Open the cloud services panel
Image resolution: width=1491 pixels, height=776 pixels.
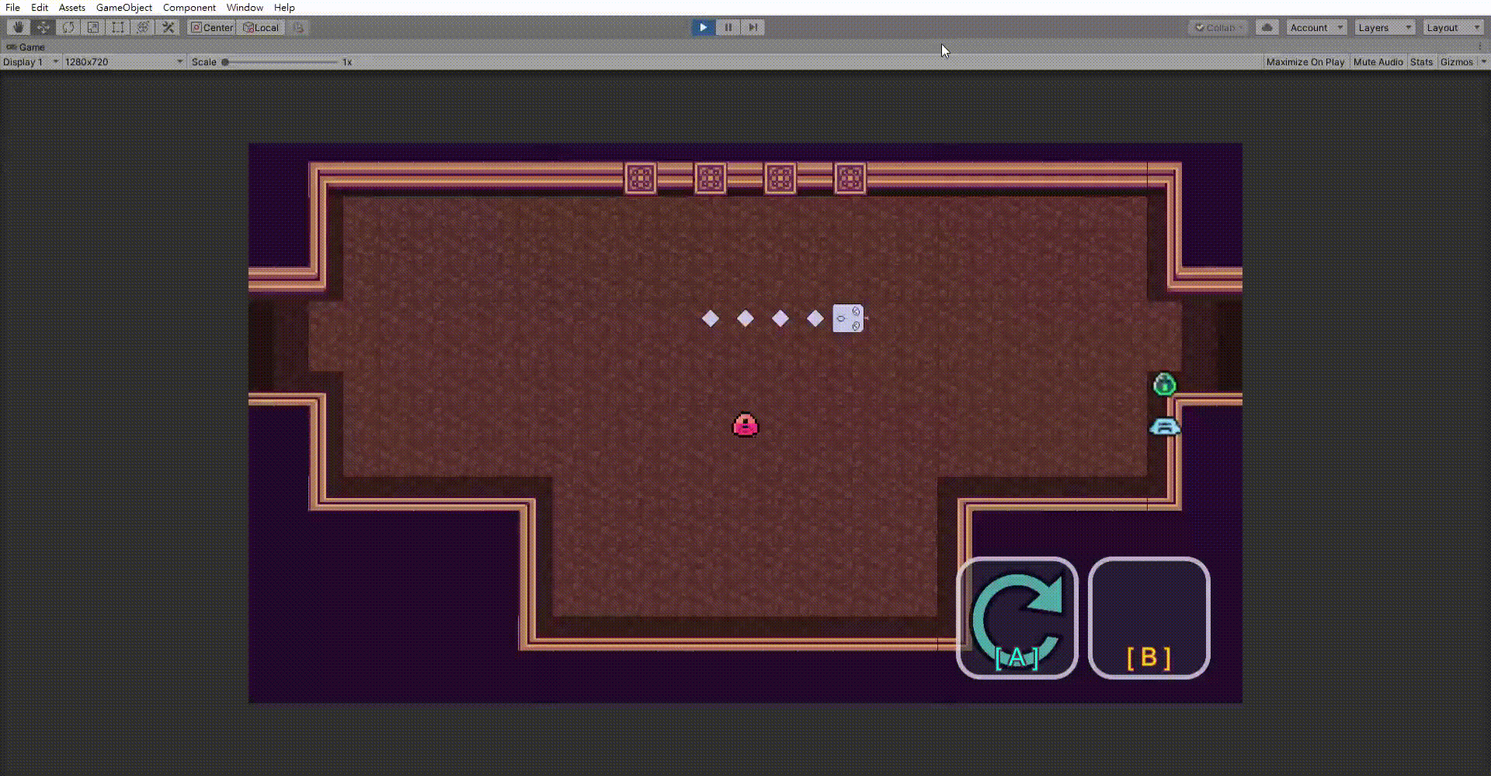coord(1267,27)
